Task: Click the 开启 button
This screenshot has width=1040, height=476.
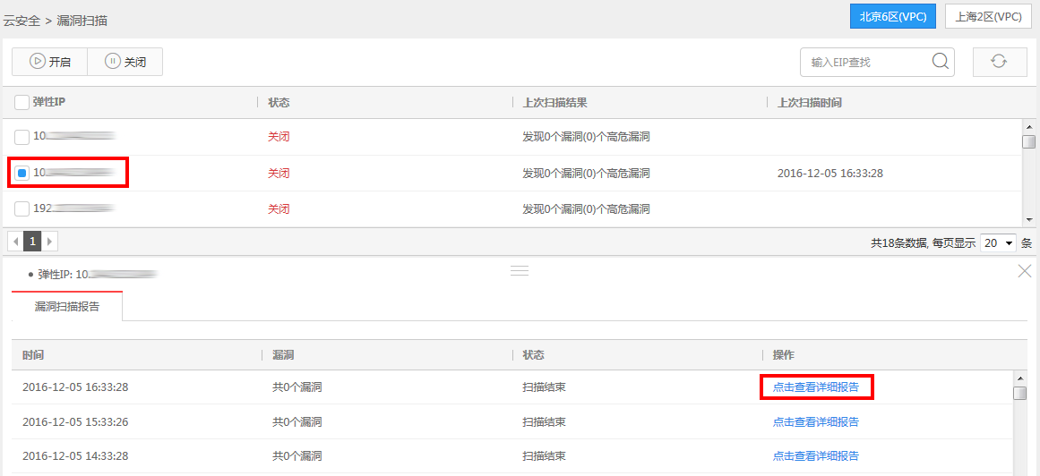Action: [50, 62]
